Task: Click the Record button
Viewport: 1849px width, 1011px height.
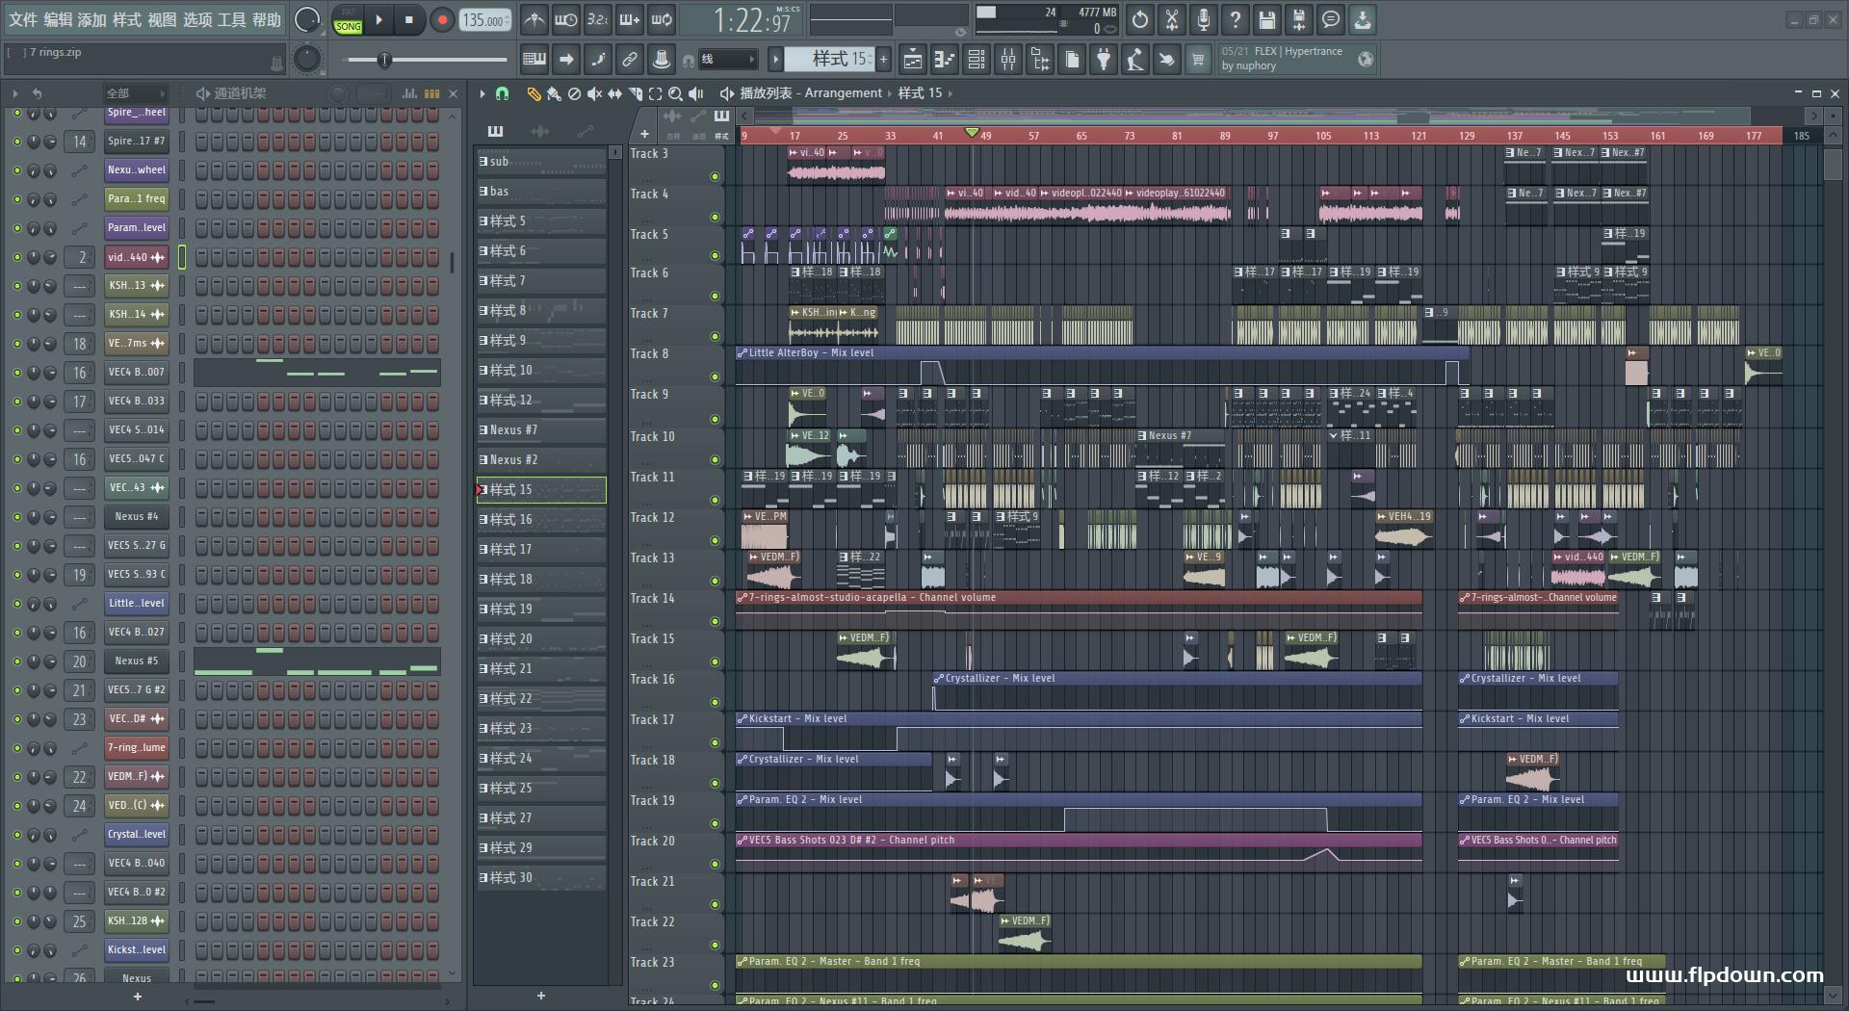Action: coord(442,19)
